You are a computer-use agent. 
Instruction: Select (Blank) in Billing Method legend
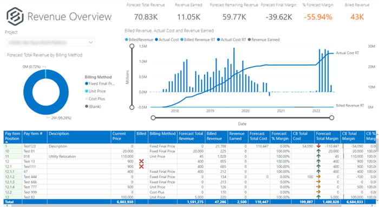pos(93,106)
